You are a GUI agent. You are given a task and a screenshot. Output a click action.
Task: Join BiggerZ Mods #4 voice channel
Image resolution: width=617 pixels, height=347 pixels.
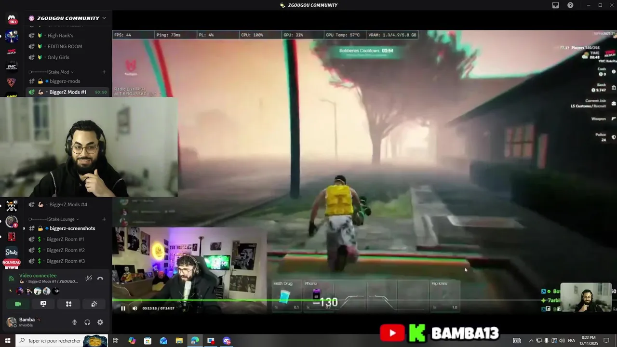[67, 204]
